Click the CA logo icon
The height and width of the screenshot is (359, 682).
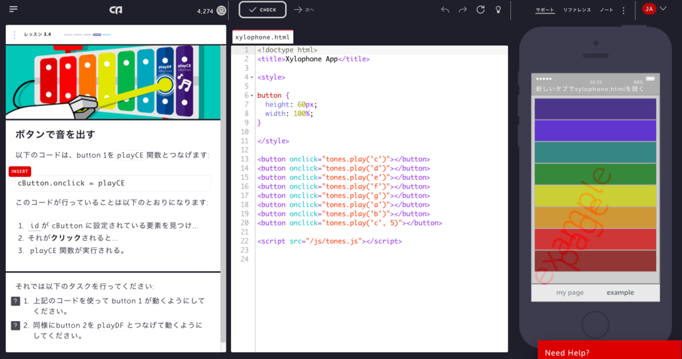(116, 10)
